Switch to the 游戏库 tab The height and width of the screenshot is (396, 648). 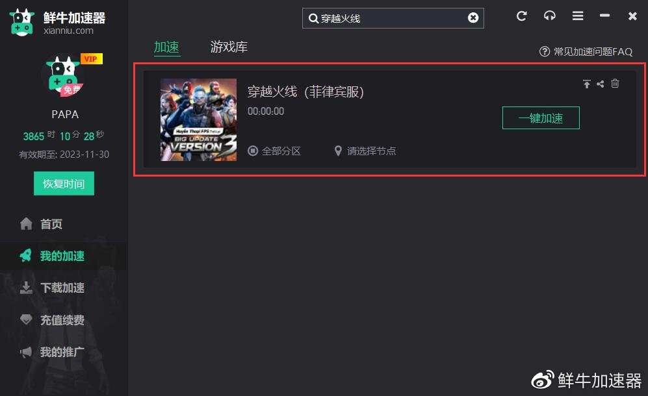(x=229, y=47)
